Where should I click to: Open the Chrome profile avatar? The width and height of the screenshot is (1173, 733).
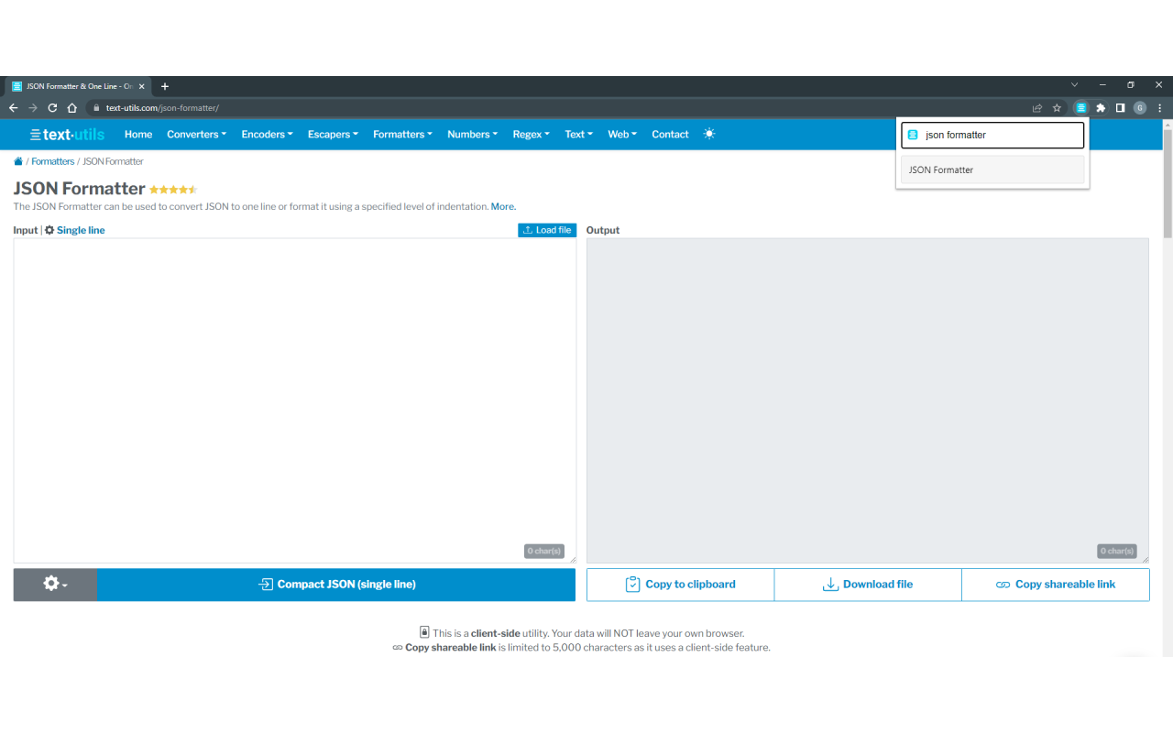[1140, 108]
